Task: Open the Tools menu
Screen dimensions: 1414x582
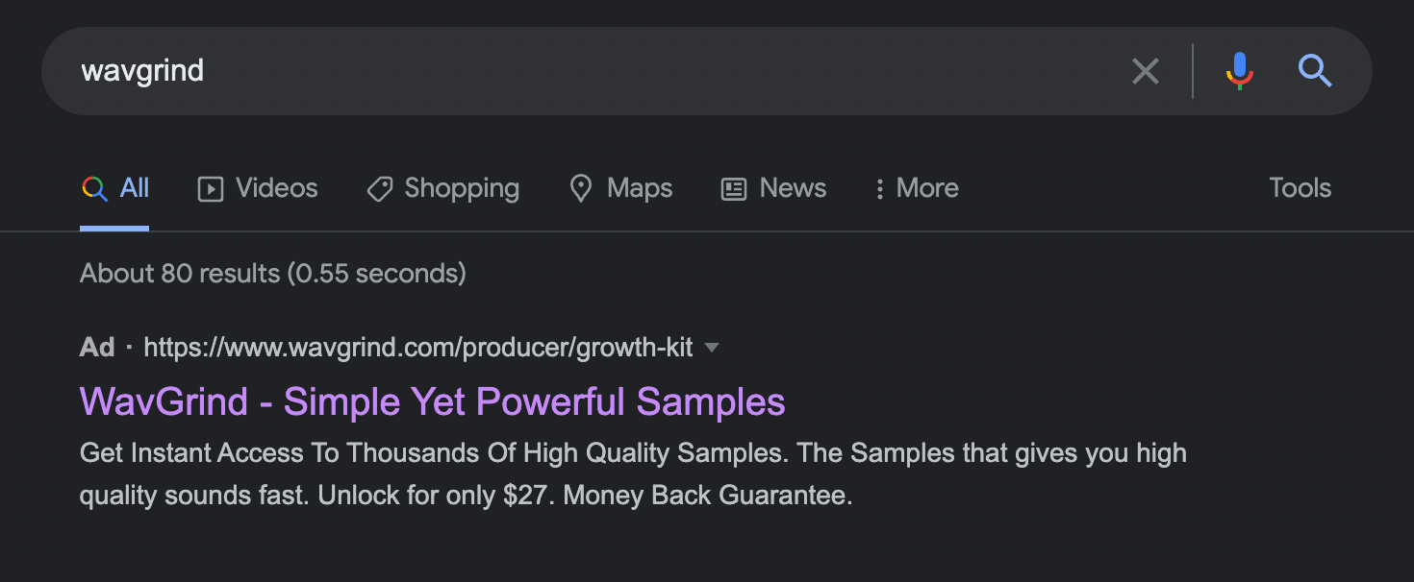Action: pos(1300,188)
